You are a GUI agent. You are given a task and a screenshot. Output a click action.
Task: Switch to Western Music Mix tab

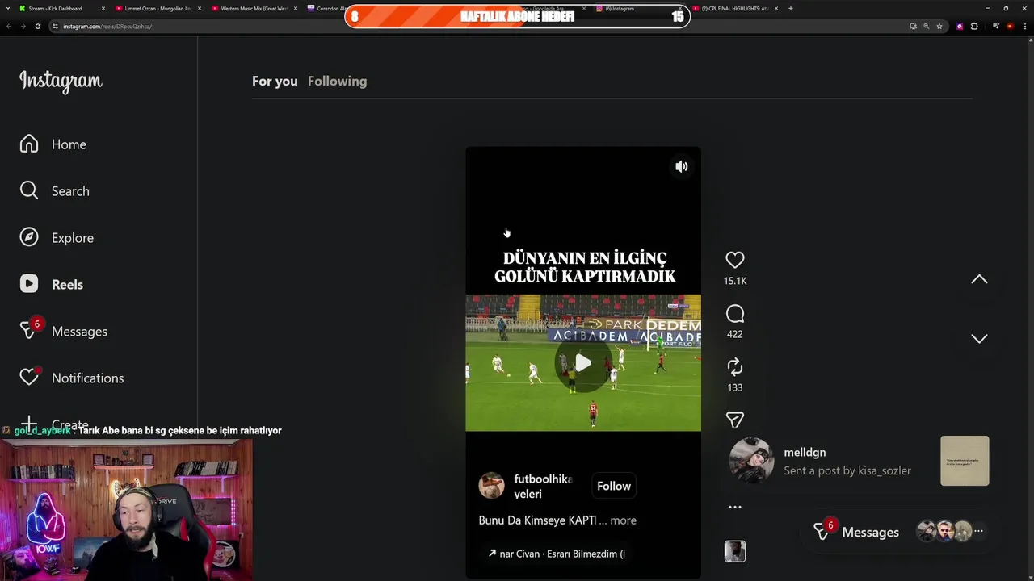pyautogui.click(x=253, y=8)
